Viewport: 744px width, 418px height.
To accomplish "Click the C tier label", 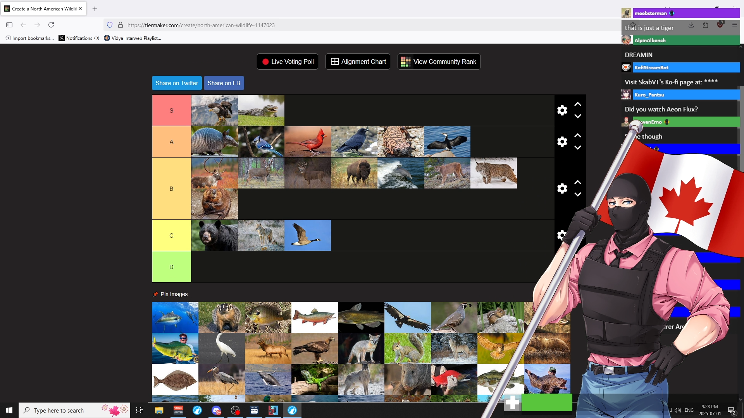I will coord(172,236).
